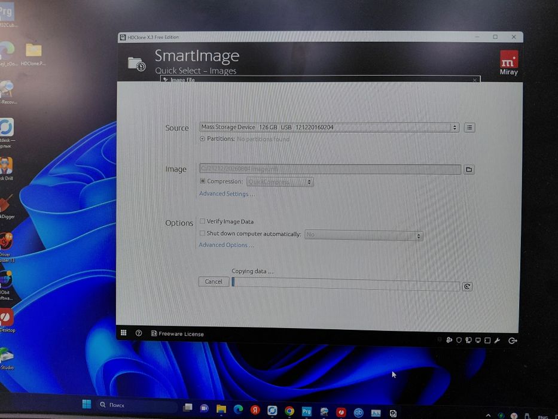Click the refresh icon beside progress bar
Viewport: 558px width, 419px height.
(467, 287)
